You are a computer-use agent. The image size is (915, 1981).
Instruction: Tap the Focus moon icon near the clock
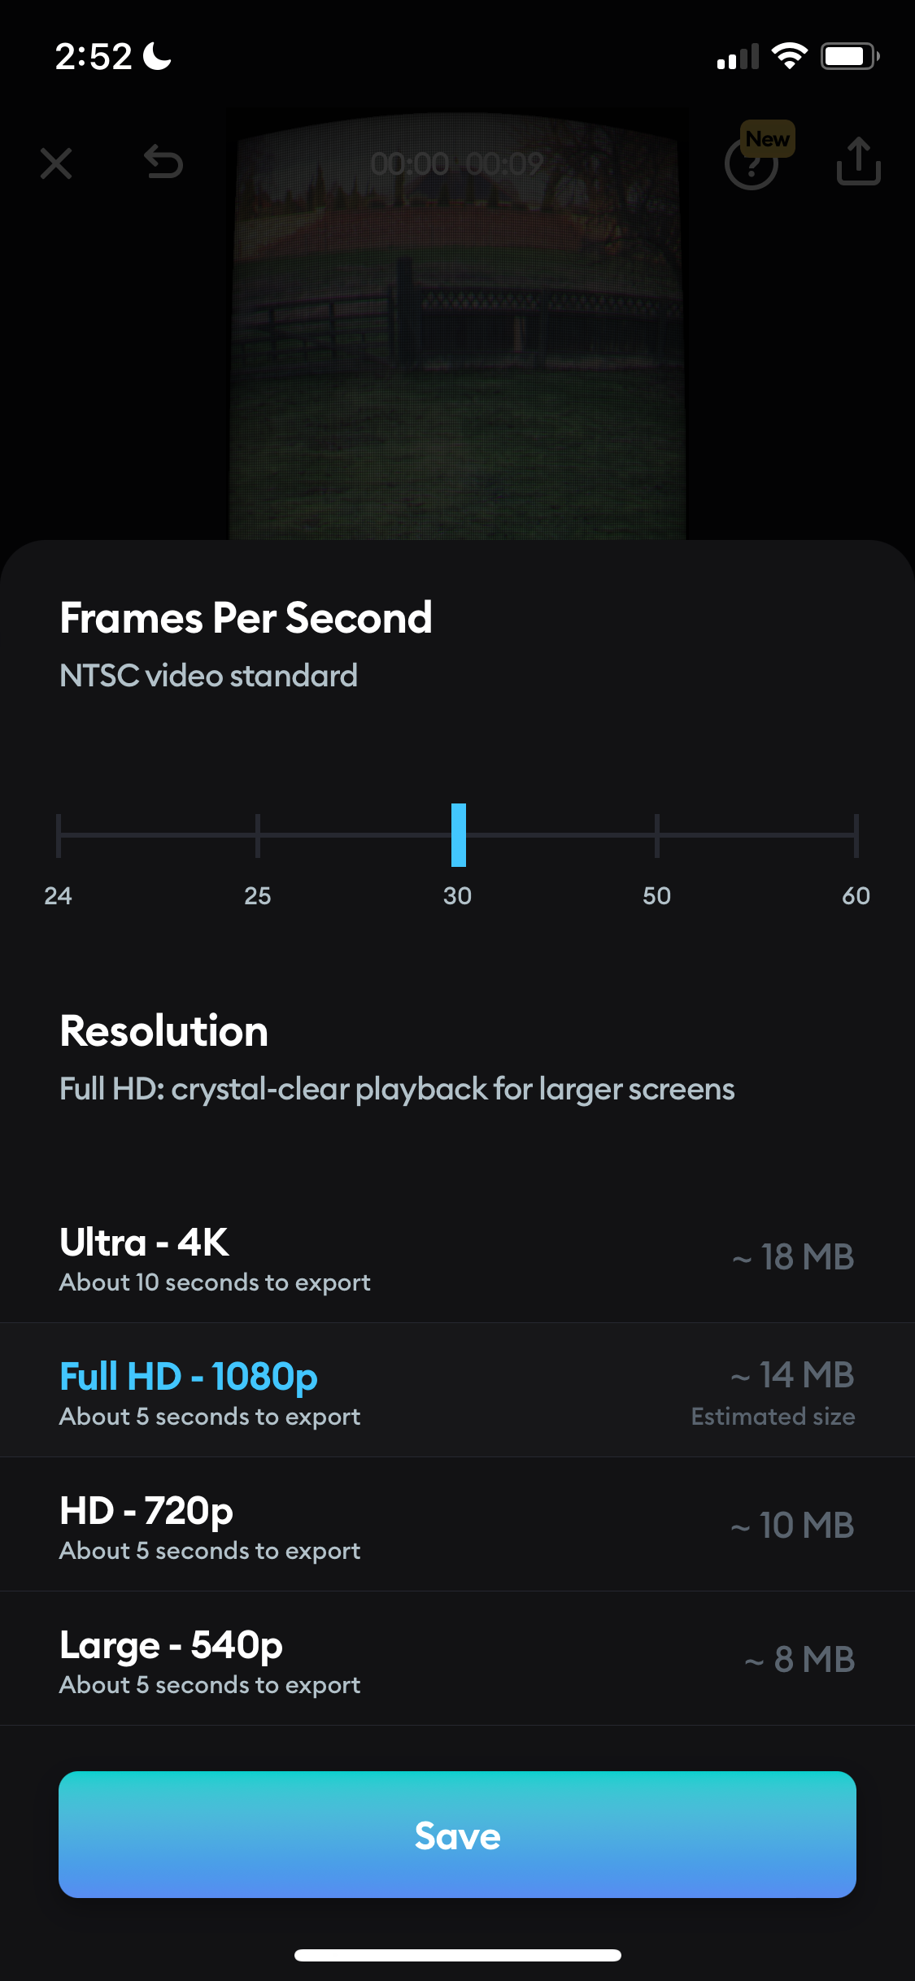pyautogui.click(x=155, y=55)
